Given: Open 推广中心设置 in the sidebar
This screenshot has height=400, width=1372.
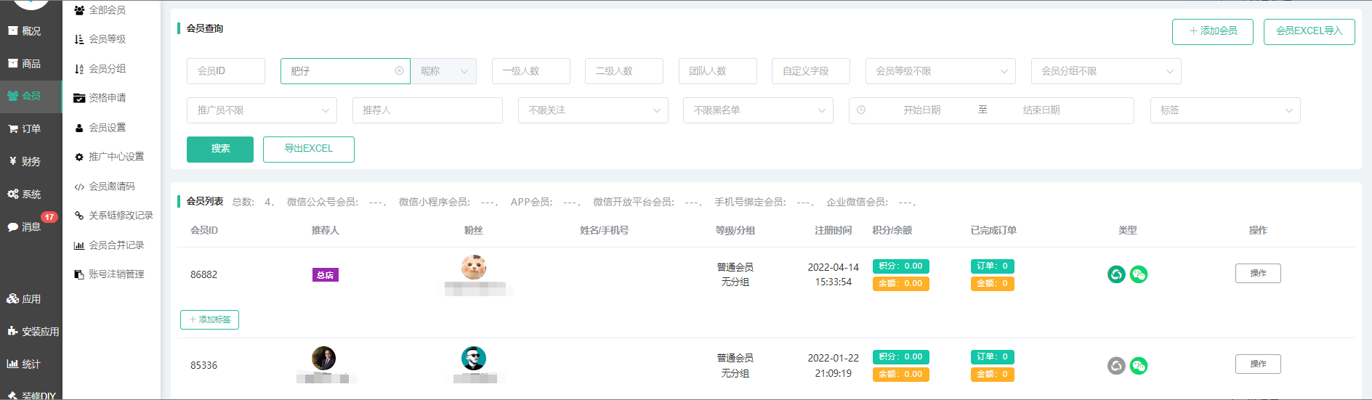Looking at the screenshot, I should click(116, 157).
